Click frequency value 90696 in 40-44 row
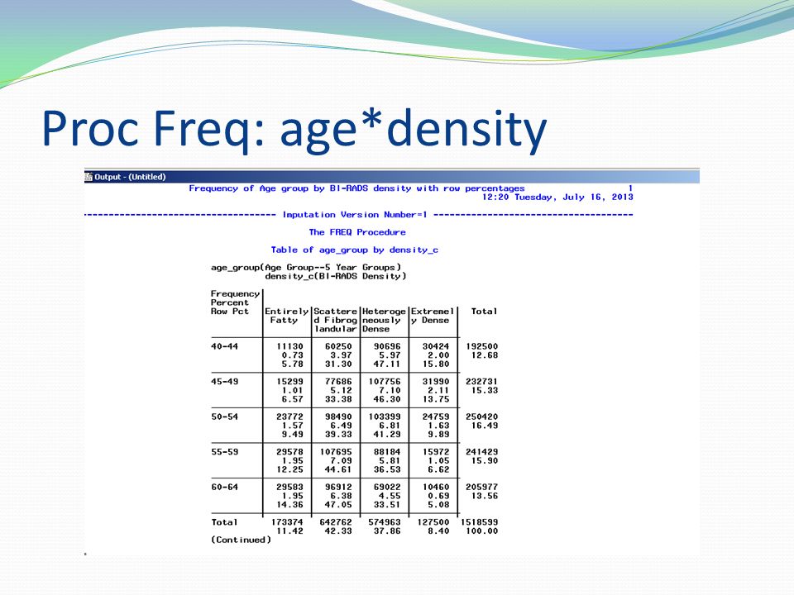 coord(387,346)
